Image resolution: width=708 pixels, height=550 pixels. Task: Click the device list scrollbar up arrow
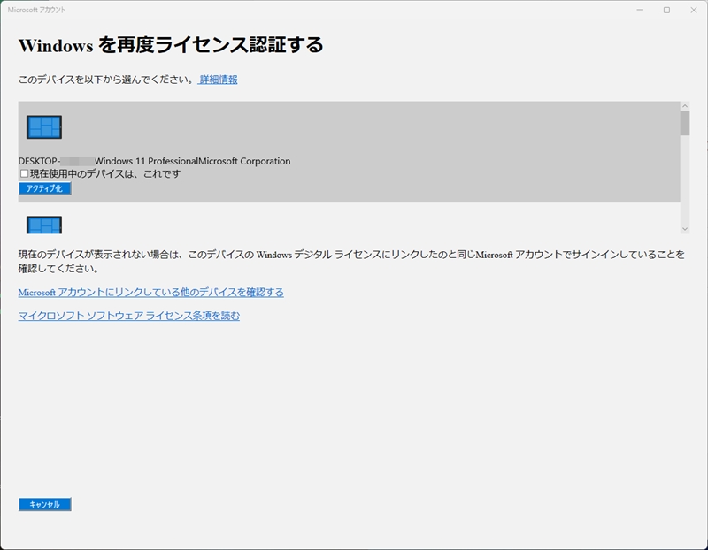click(685, 106)
